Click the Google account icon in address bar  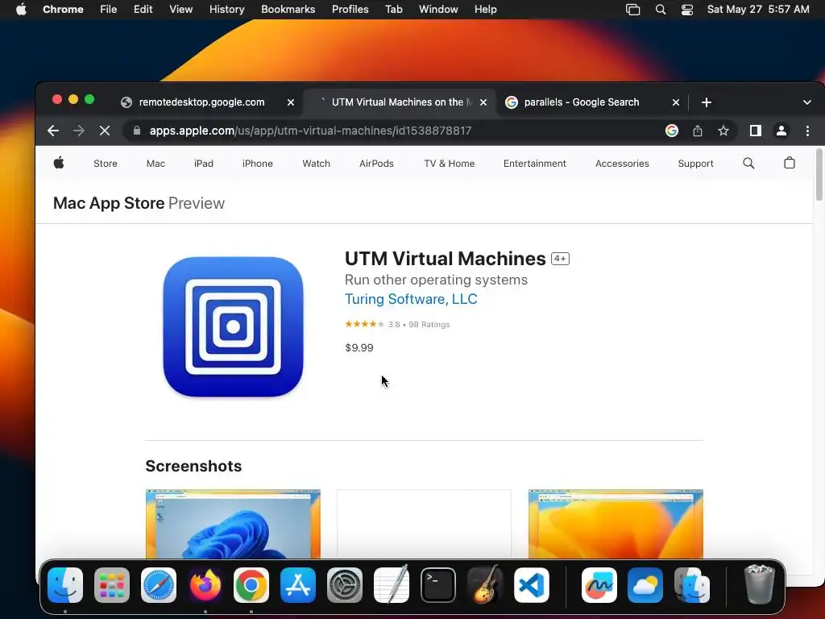(672, 131)
